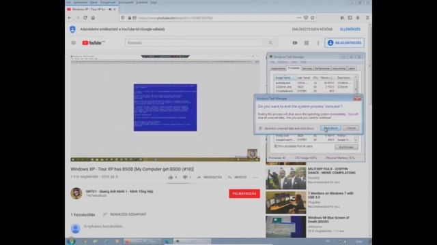Click Ellenőrzés in the privacy reminder
This screenshot has height=245, width=437.
(350, 29)
